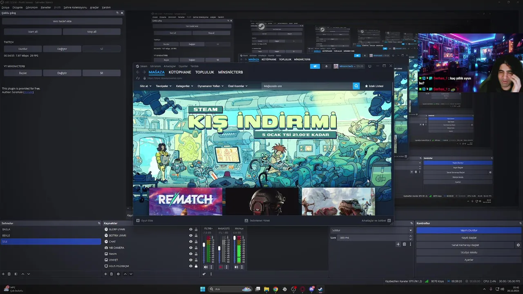
Task: Move source up with Kaynaklar up arrow
Action: click(x=125, y=274)
